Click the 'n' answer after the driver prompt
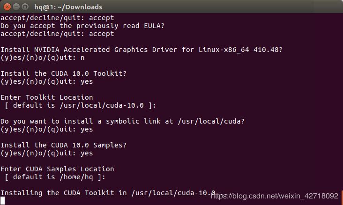The image size is (343, 205). pyautogui.click(x=82, y=58)
